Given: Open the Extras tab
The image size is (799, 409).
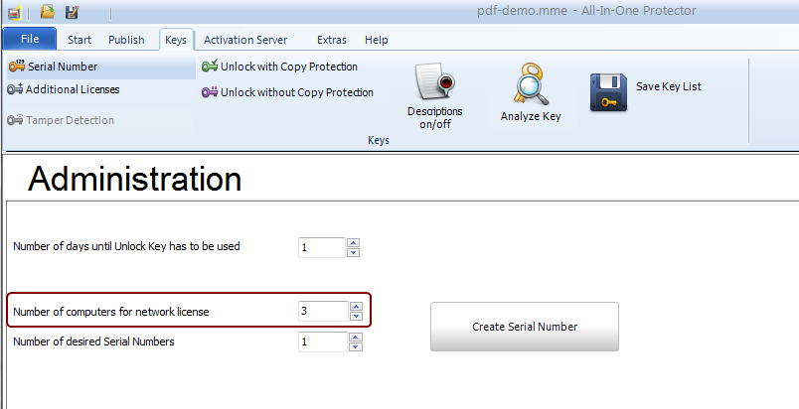Looking at the screenshot, I should [x=332, y=40].
